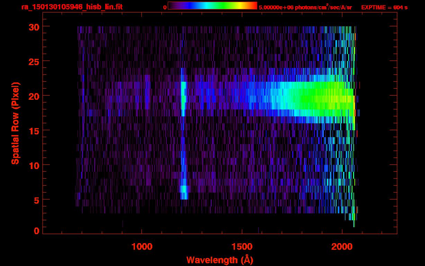Image resolution: width=425 pixels, height=266 pixels.
Task: Click the 1000 wavelength tick label
Action: tap(142, 247)
